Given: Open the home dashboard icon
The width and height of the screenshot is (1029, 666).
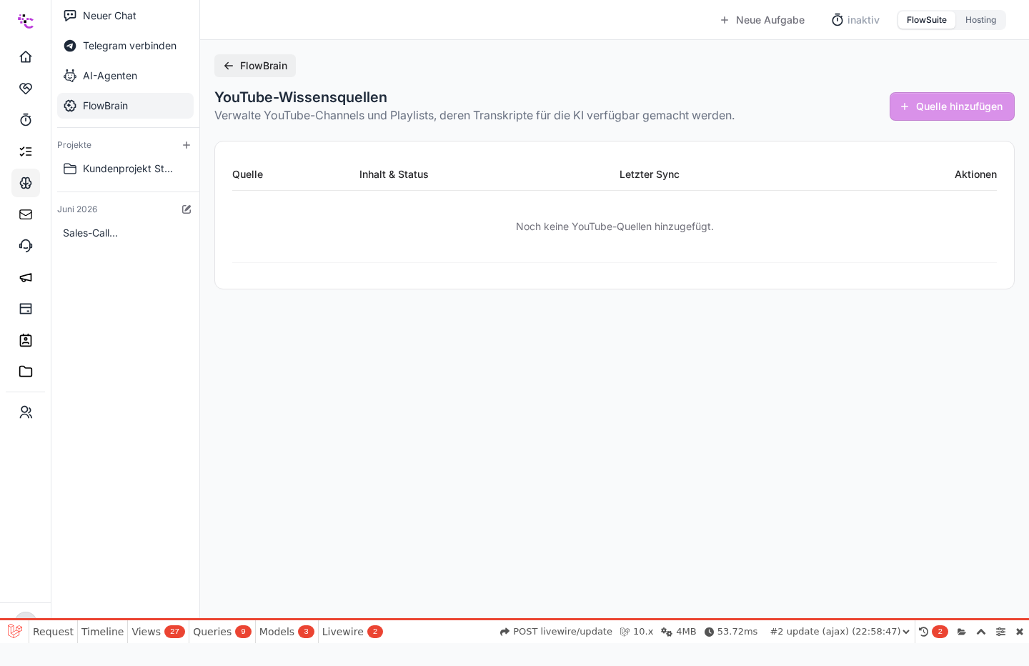Looking at the screenshot, I should click(26, 56).
